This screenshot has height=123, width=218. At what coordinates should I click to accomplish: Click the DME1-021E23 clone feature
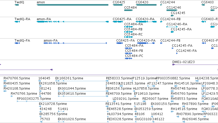click(195, 65)
